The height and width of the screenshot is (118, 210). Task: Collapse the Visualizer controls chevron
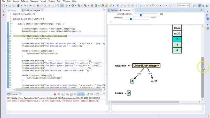tap(111, 22)
